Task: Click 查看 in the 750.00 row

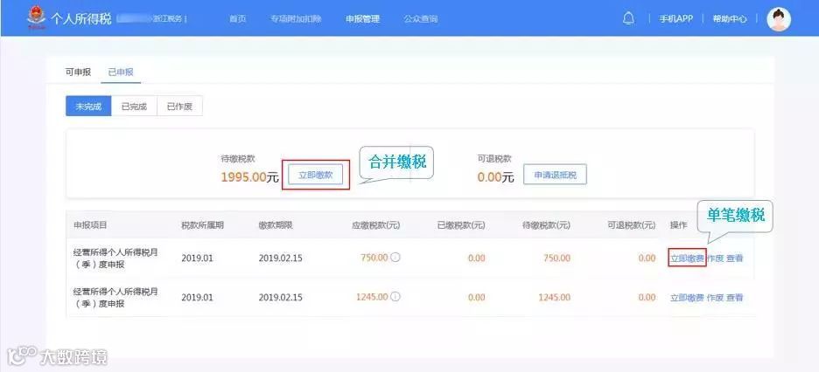Action: pyautogui.click(x=734, y=258)
